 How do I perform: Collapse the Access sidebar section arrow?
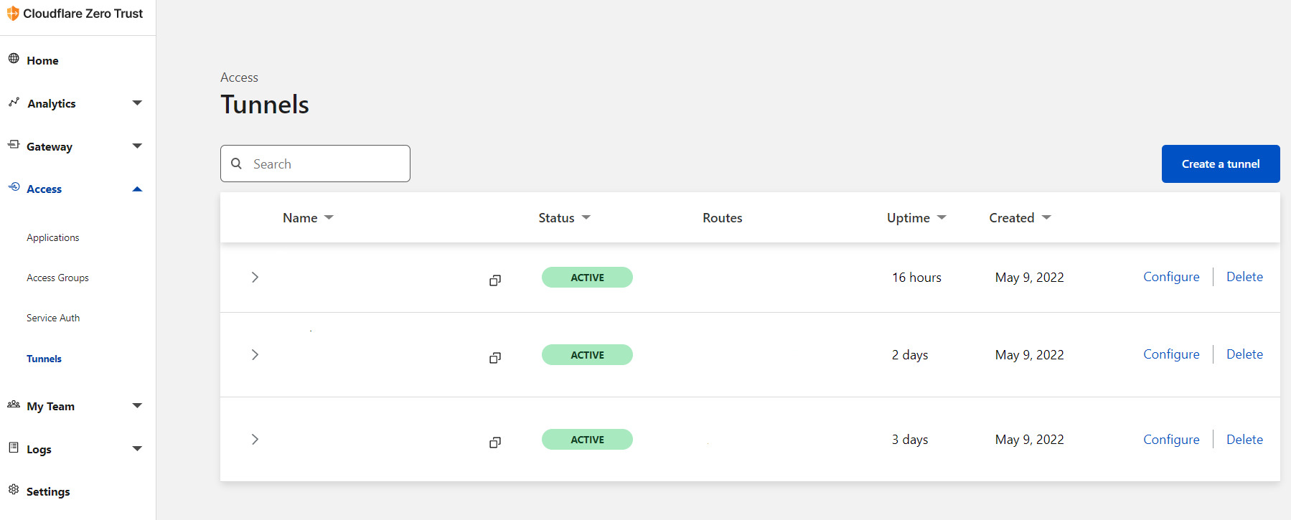tap(137, 189)
